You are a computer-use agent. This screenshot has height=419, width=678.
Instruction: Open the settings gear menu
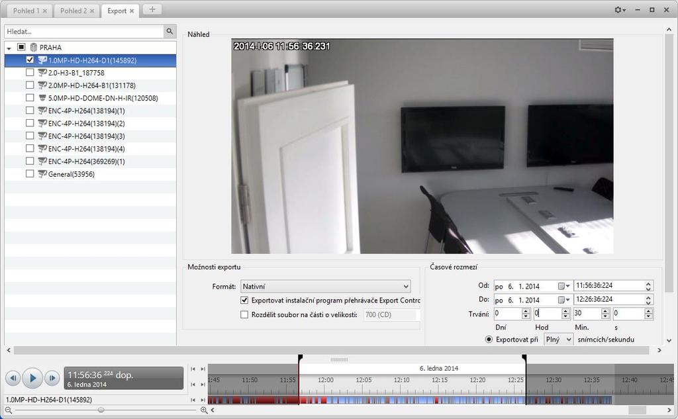click(620, 9)
